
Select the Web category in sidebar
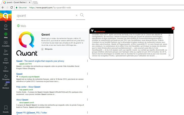(x=6, y=35)
